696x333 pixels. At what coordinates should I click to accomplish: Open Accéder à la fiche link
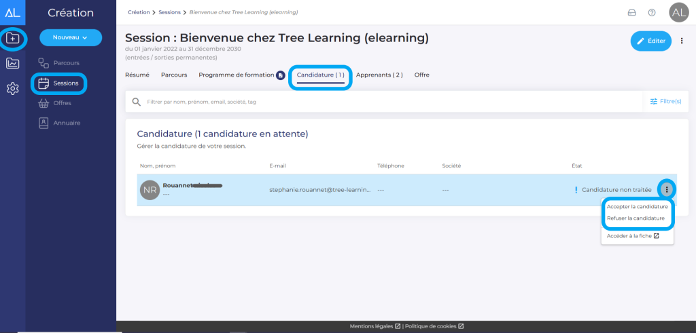633,236
